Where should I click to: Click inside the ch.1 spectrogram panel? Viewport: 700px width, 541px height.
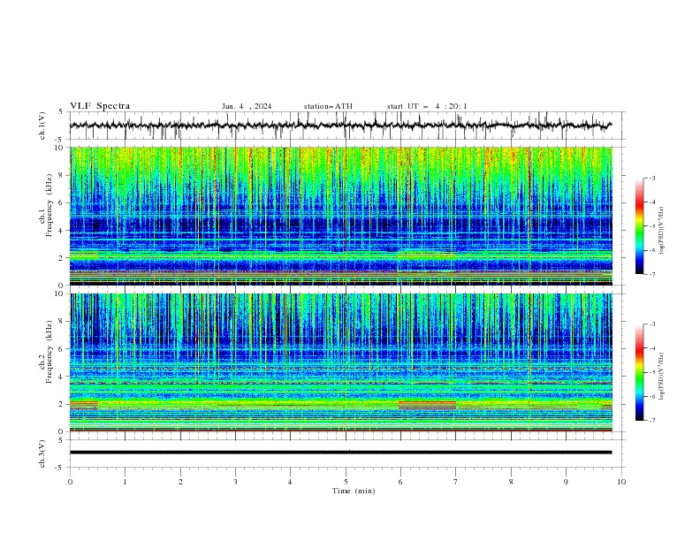pos(341,216)
